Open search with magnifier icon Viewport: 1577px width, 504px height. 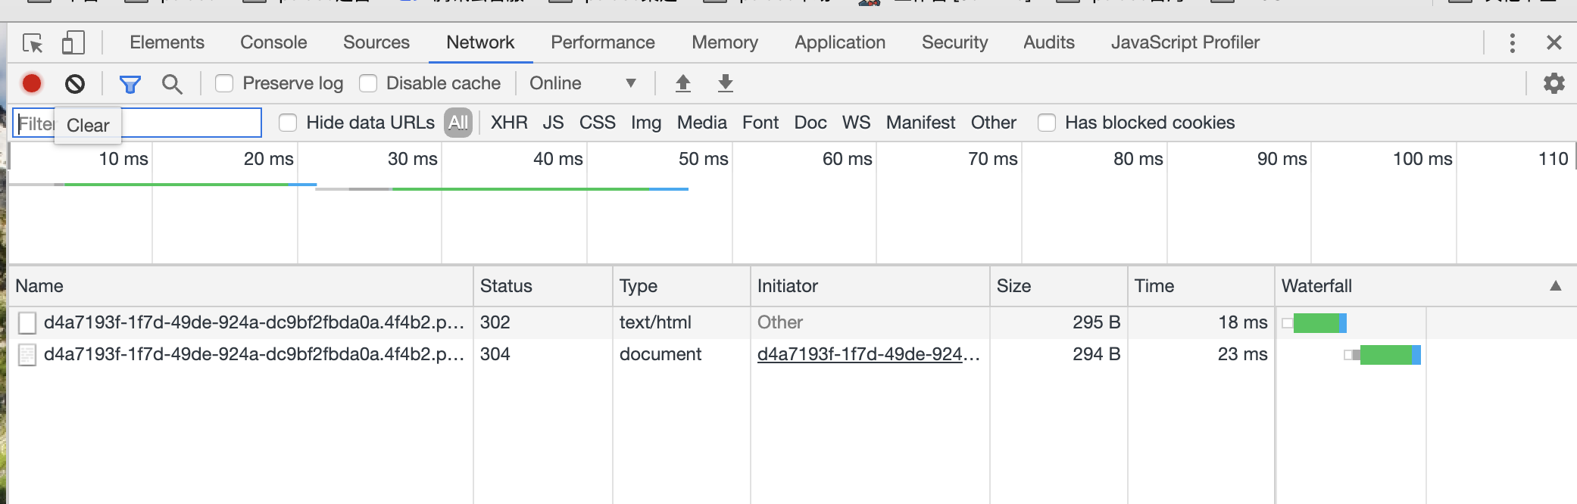tap(172, 84)
